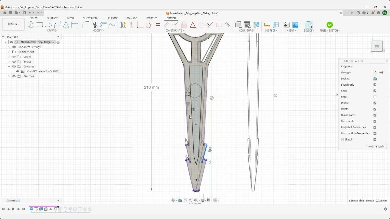This screenshot has height=219, width=390.
Task: Open the DESIGN workspace dropdown
Action: (x=14, y=24)
